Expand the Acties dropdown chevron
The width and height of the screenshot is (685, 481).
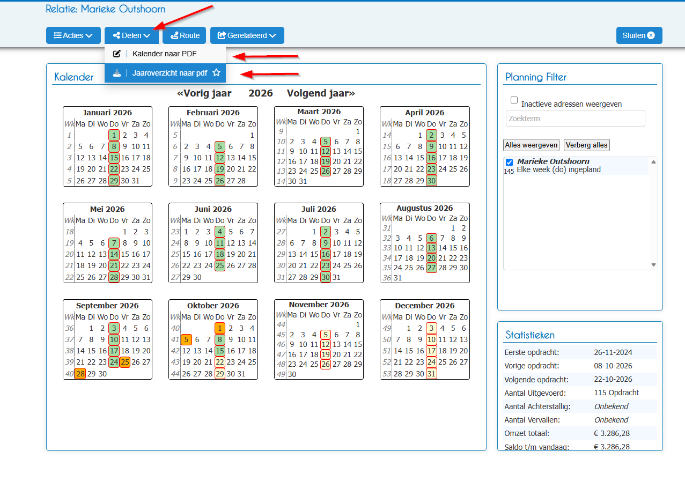[89, 36]
